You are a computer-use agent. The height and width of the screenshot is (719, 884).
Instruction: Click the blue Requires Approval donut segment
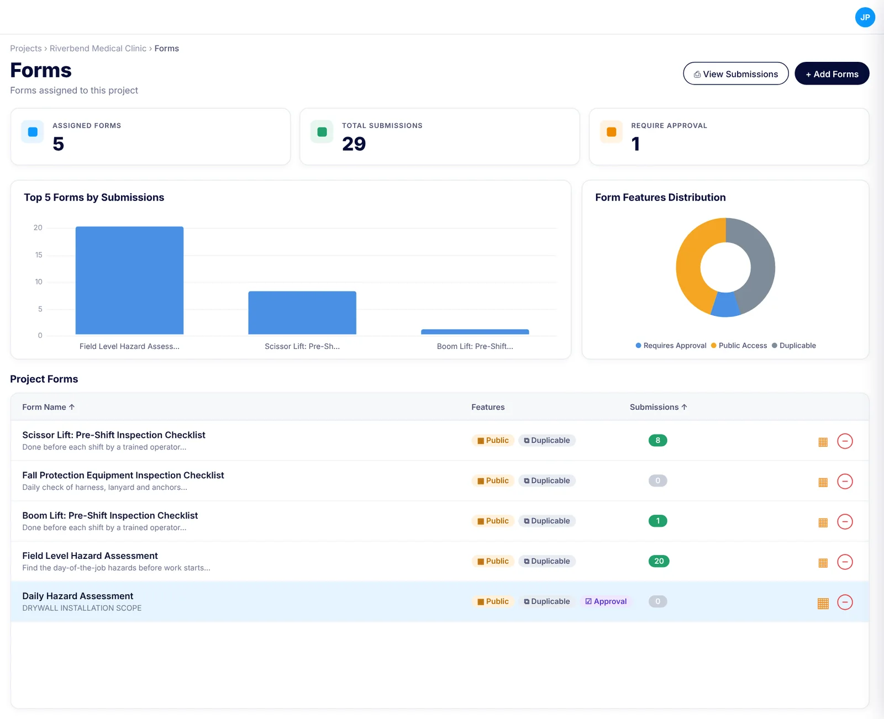click(725, 305)
